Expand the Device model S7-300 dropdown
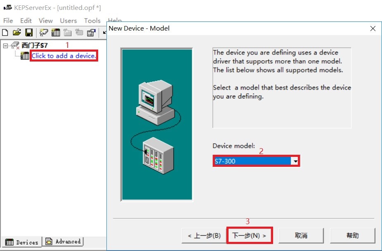The height and width of the screenshot is (251, 382). (x=295, y=161)
